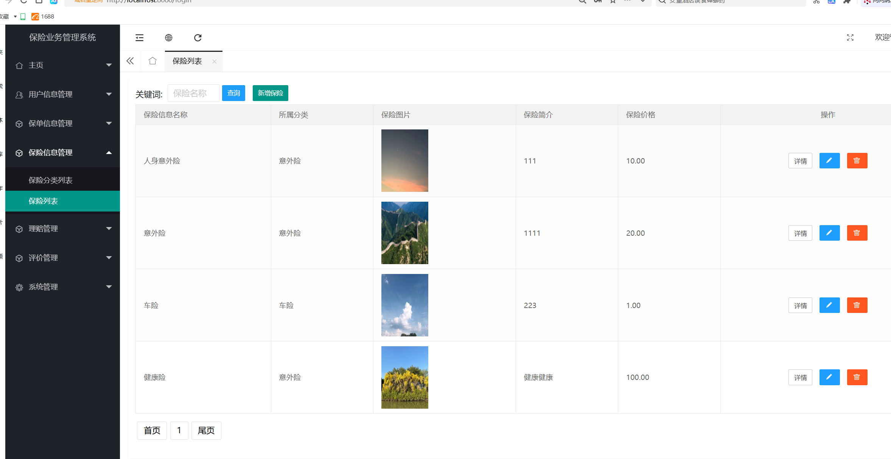This screenshot has height=459, width=891.
Task: Edit the 人身意外险 row with the pencil icon
Action: [829, 161]
